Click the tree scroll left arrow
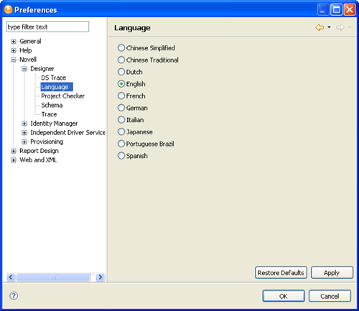This screenshot has width=359, height=311. click(x=11, y=277)
